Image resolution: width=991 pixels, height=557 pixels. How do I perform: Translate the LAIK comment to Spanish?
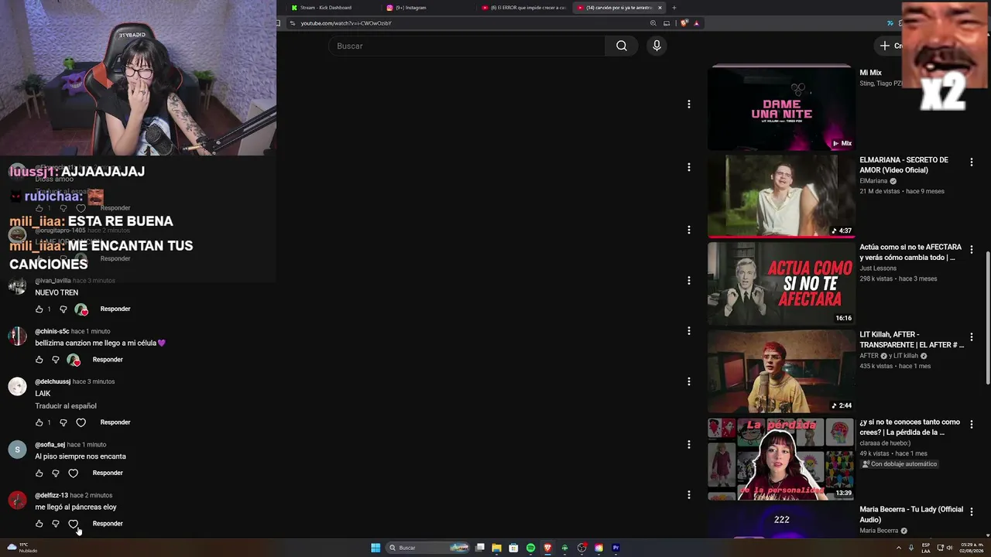66,406
